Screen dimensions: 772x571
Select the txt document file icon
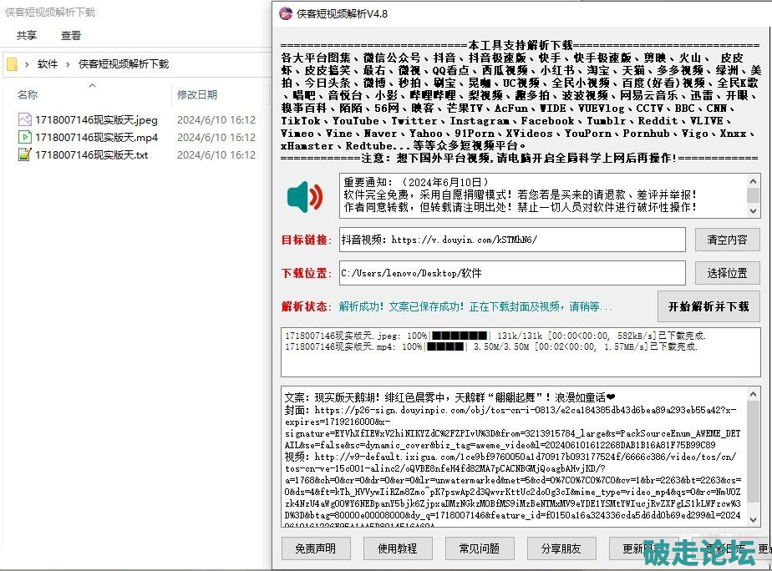point(25,154)
